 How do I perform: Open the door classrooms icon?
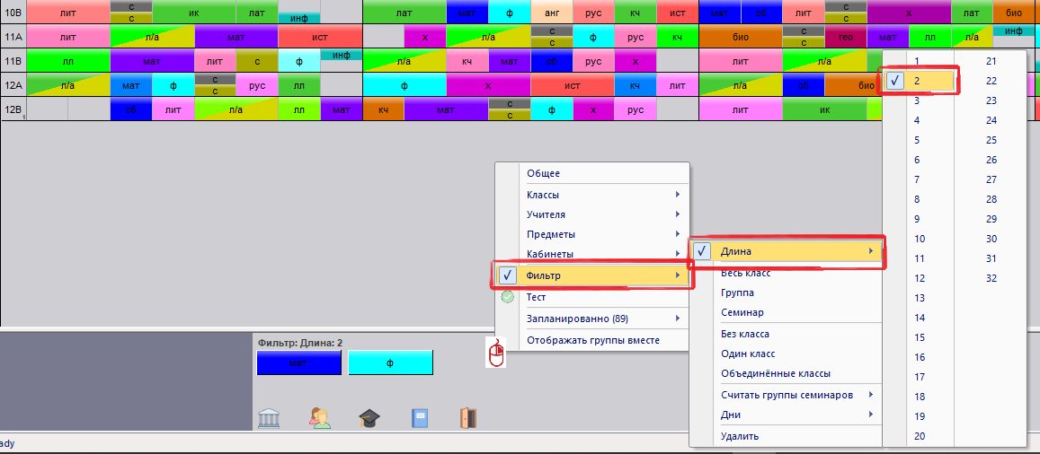tap(468, 417)
